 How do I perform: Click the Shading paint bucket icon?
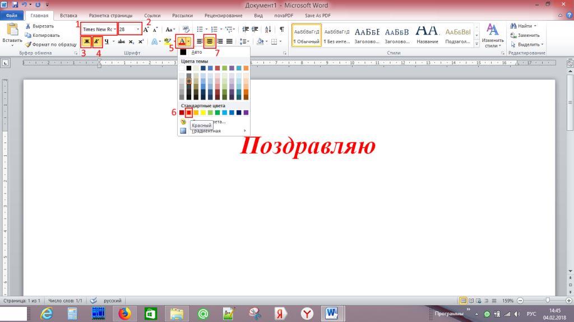[260, 41]
